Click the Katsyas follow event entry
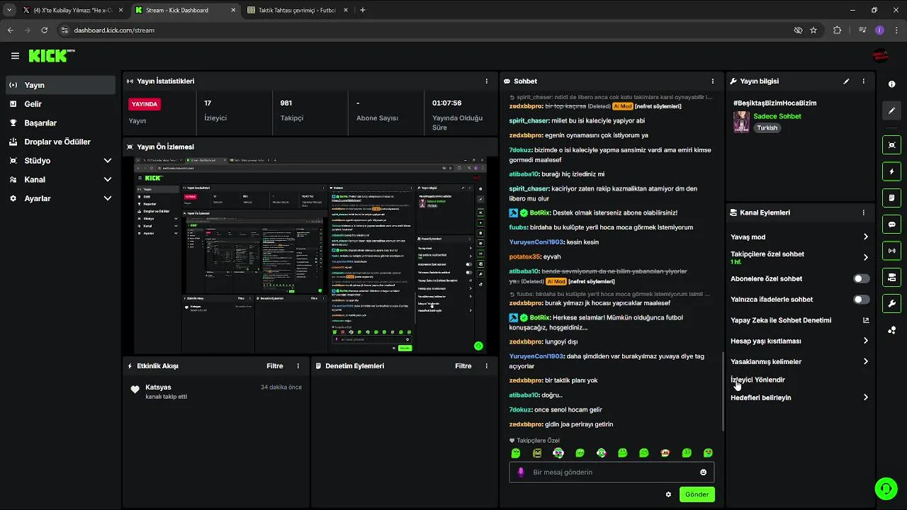907x510 pixels. (216, 391)
